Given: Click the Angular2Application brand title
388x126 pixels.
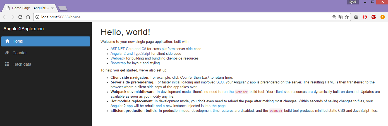Looking at the screenshot, I should [23, 29].
